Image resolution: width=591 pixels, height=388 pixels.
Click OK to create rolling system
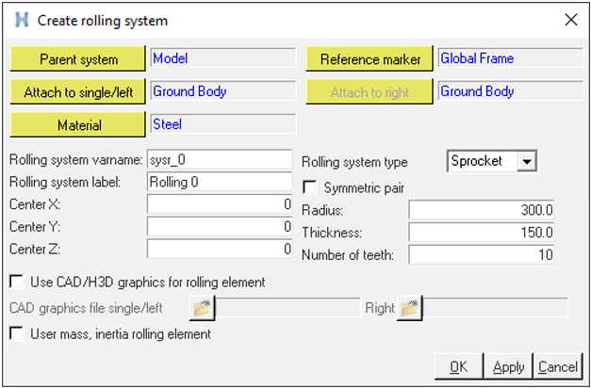458,366
